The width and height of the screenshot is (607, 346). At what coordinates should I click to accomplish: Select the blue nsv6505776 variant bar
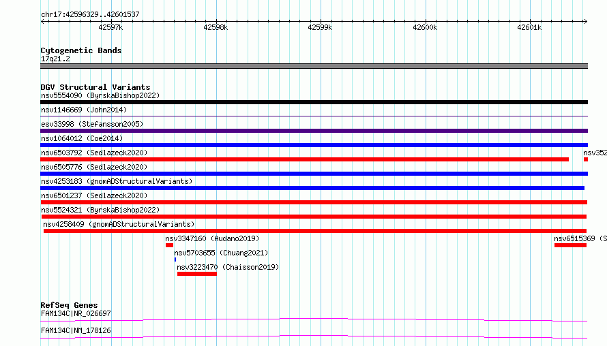tap(314, 174)
